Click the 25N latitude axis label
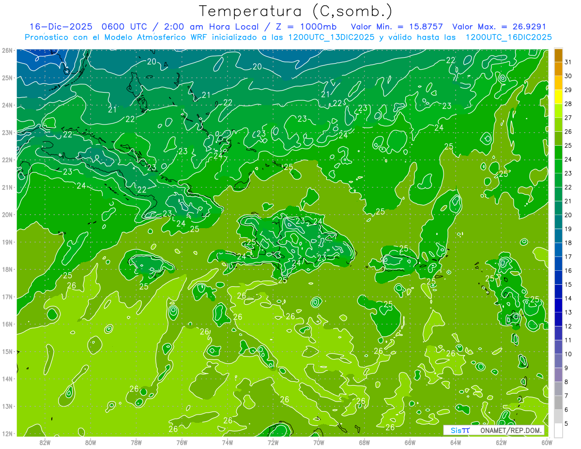Screen dimensions: 581x449 [x=7, y=77]
